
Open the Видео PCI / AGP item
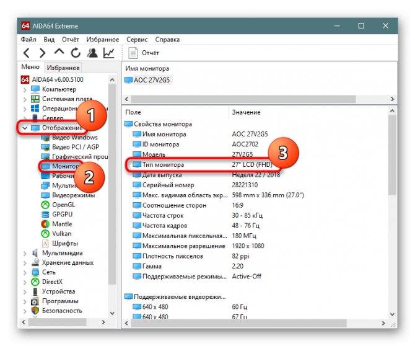click(76, 147)
